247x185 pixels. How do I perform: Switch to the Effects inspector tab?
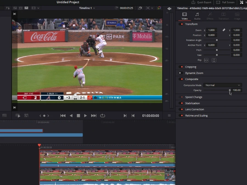(x=210, y=16)
